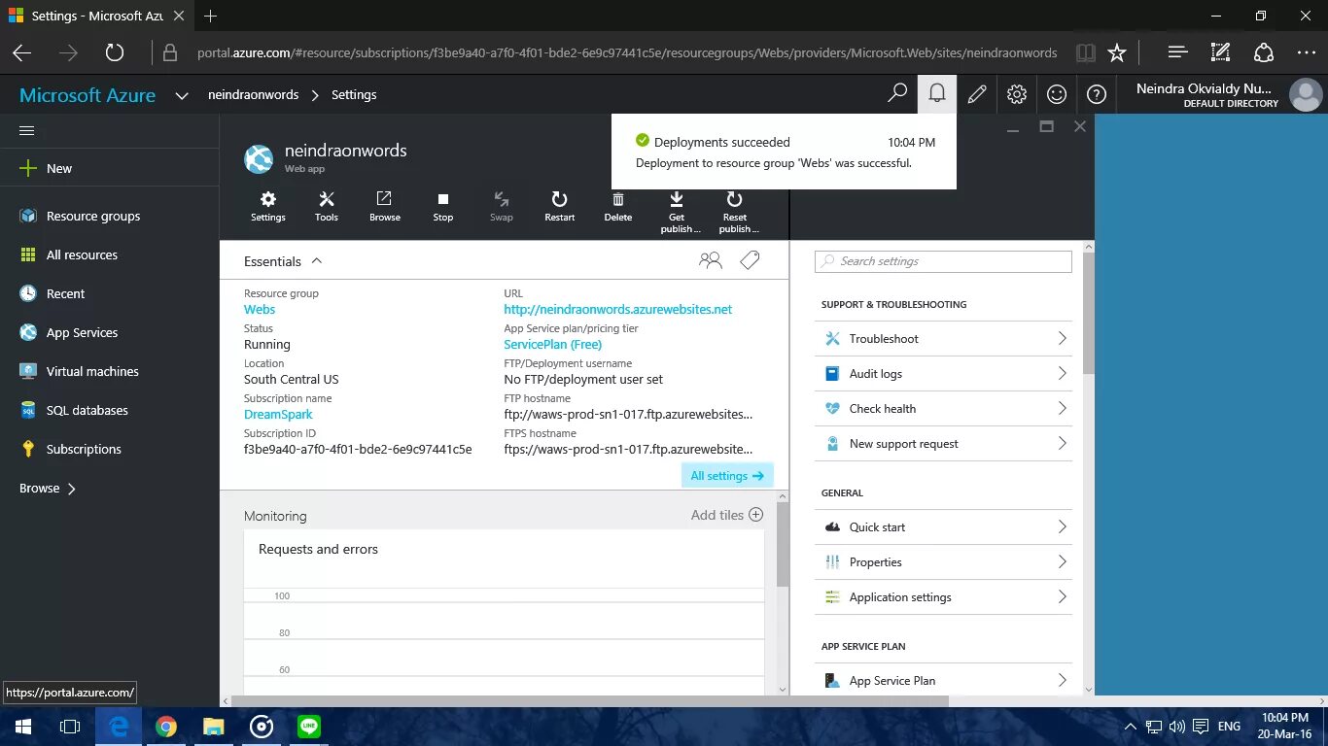
Task: Open Chrome from the taskbar
Action: click(166, 726)
